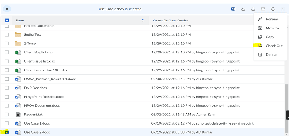Open Client Bug list.xlsx file name
The image size is (289, 136).
(x=39, y=52)
